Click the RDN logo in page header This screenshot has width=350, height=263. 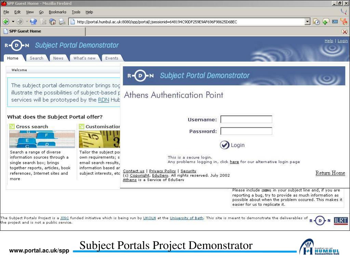point(17,46)
